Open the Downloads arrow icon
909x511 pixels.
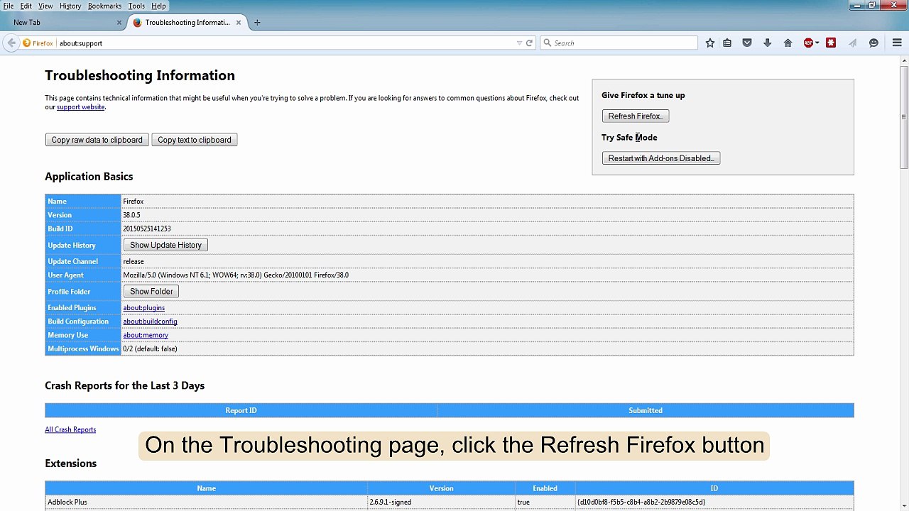pos(767,43)
